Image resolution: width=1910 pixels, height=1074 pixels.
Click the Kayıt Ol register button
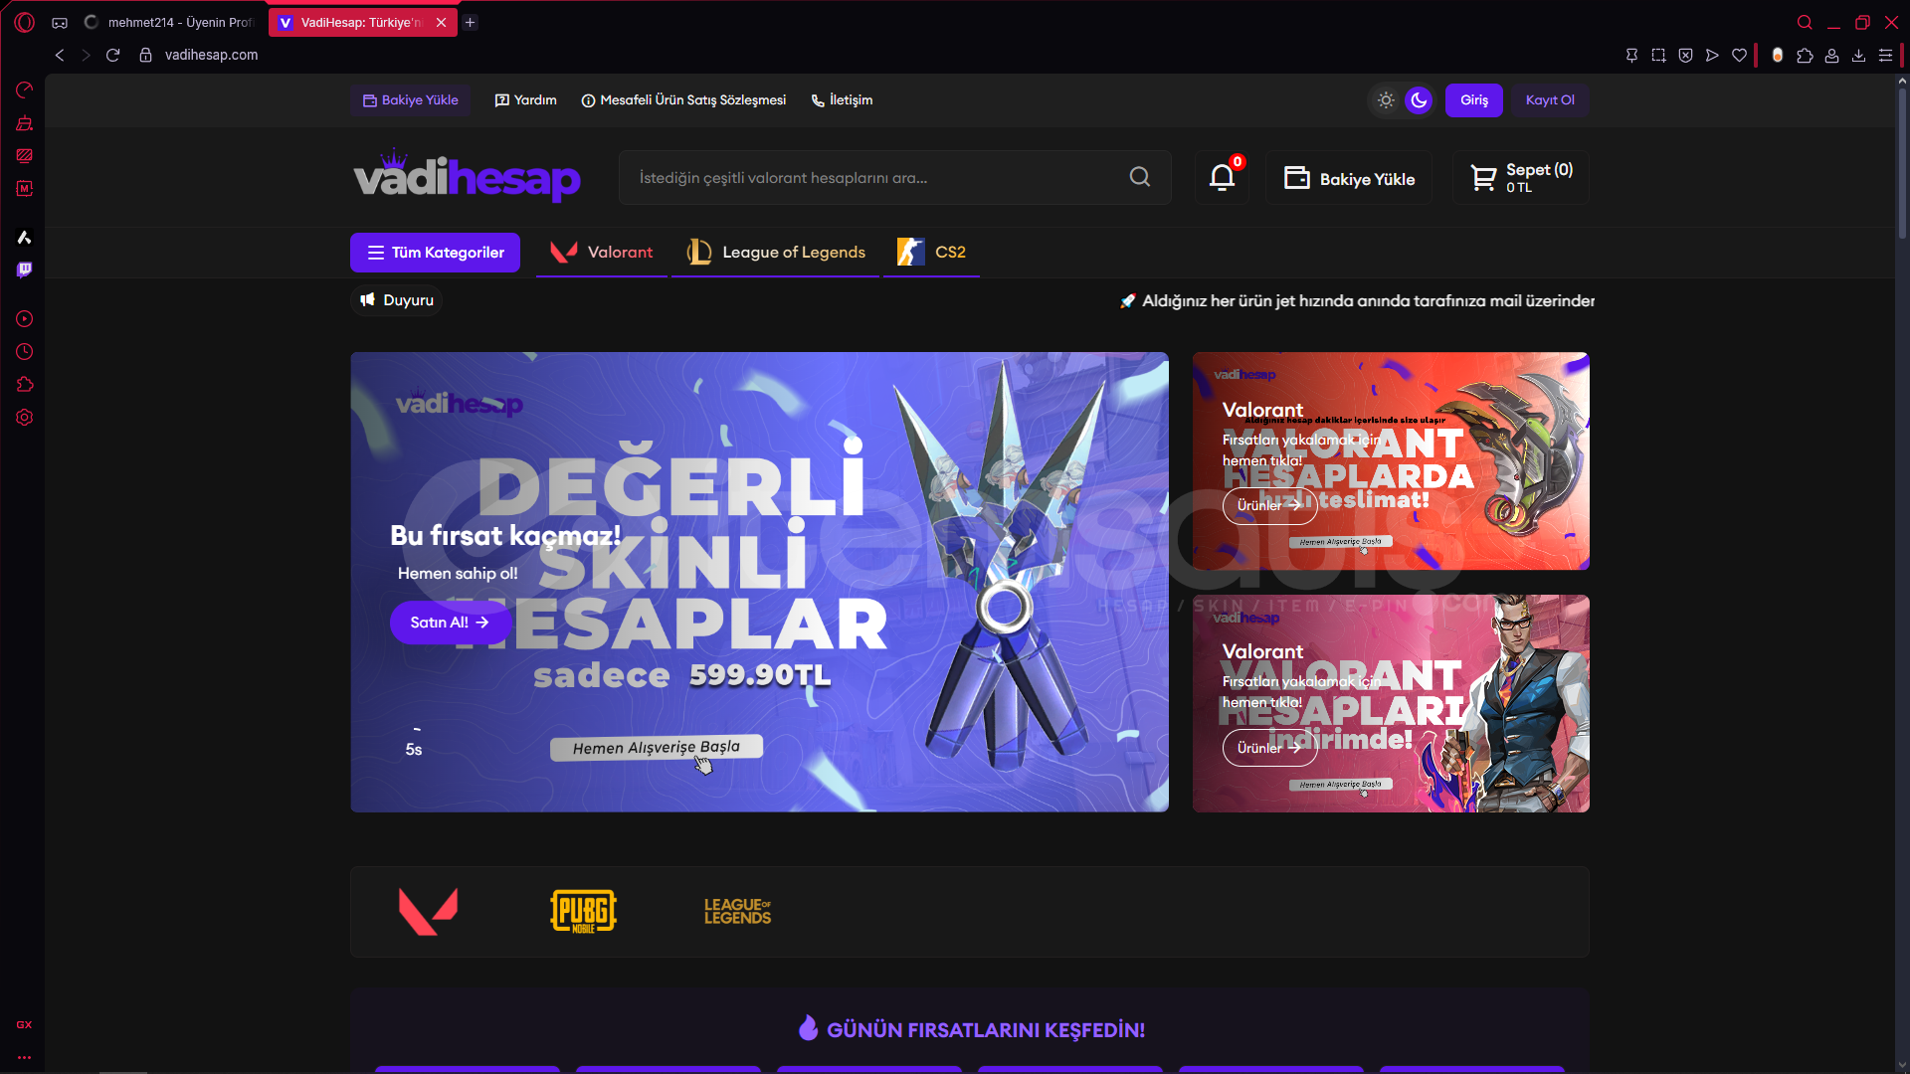pyautogui.click(x=1550, y=100)
